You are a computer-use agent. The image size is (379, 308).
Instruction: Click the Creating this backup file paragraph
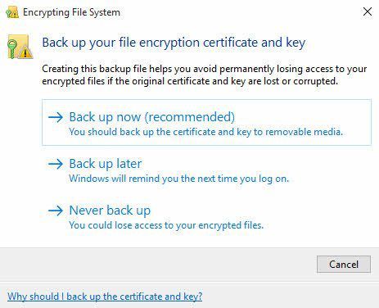(x=205, y=75)
